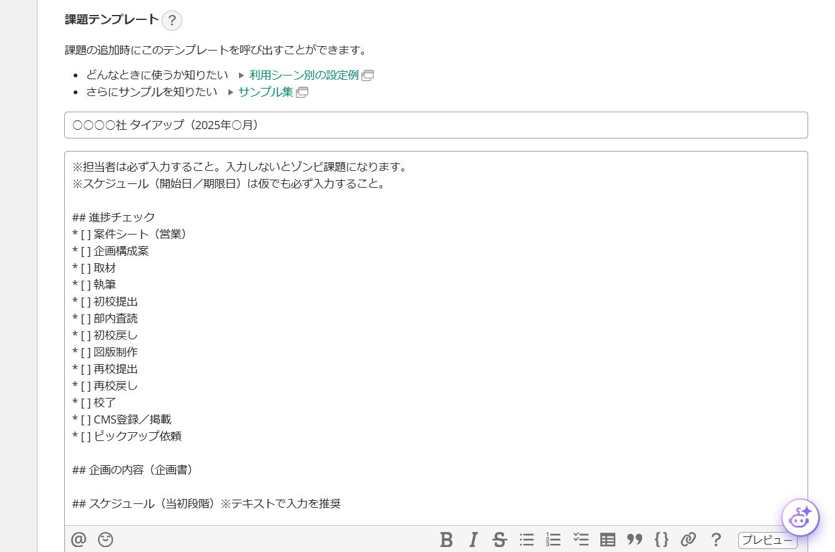Click the '校了' checklist line
This screenshot has width=835, height=552.
point(94,403)
